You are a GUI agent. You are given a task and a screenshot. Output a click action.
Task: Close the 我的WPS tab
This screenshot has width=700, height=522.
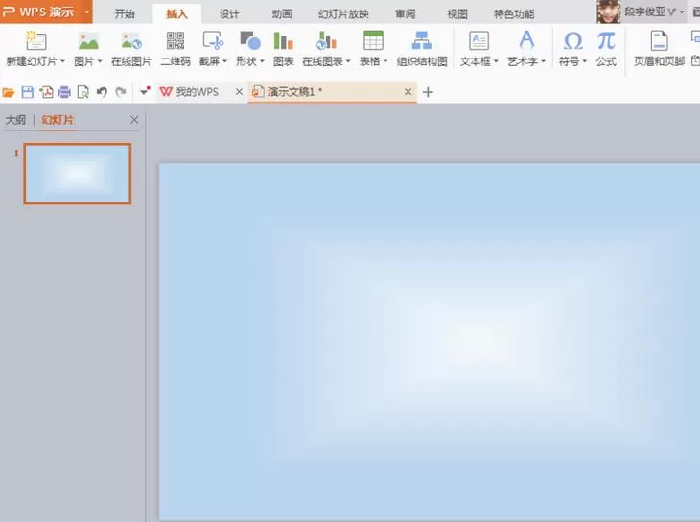[239, 91]
